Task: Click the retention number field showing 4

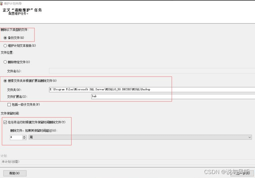Action: pos(16,137)
